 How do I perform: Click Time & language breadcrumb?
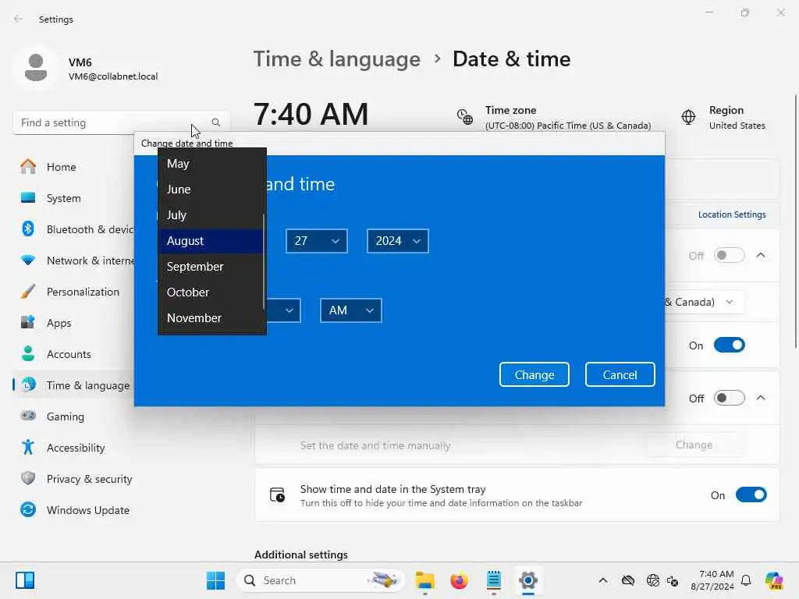337,59
